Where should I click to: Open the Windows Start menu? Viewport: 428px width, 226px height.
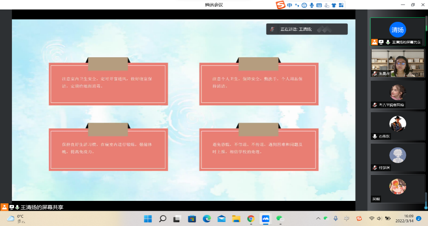(148, 219)
